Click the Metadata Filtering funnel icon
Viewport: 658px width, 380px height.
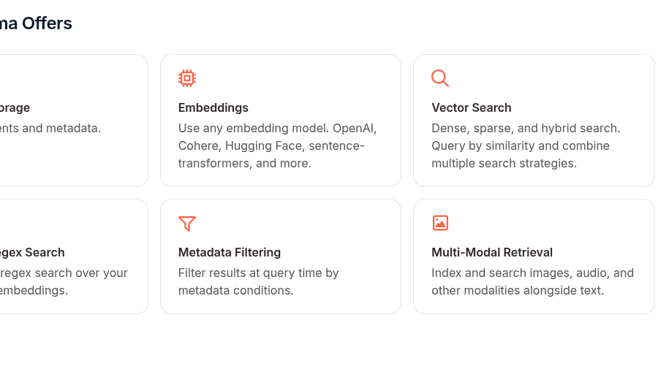[x=187, y=223]
